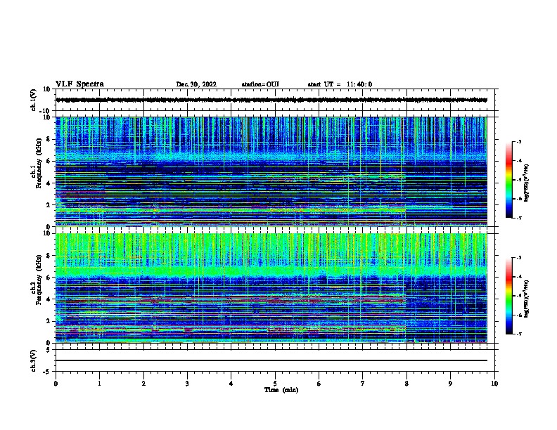
Task: Click time axis tick label 5
Action: 275,384
